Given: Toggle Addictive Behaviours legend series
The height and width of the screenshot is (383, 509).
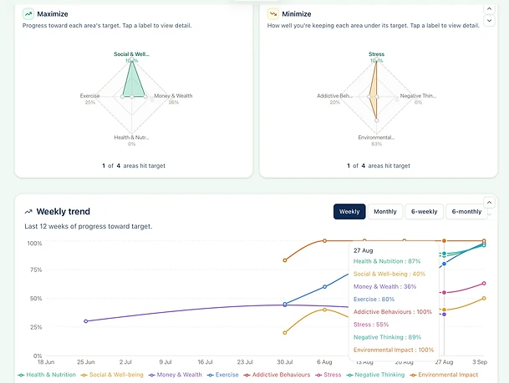Looking at the screenshot, I should [x=277, y=375].
